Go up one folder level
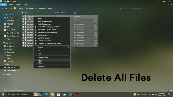Viewport: 173px width, 97px height. [12, 8]
